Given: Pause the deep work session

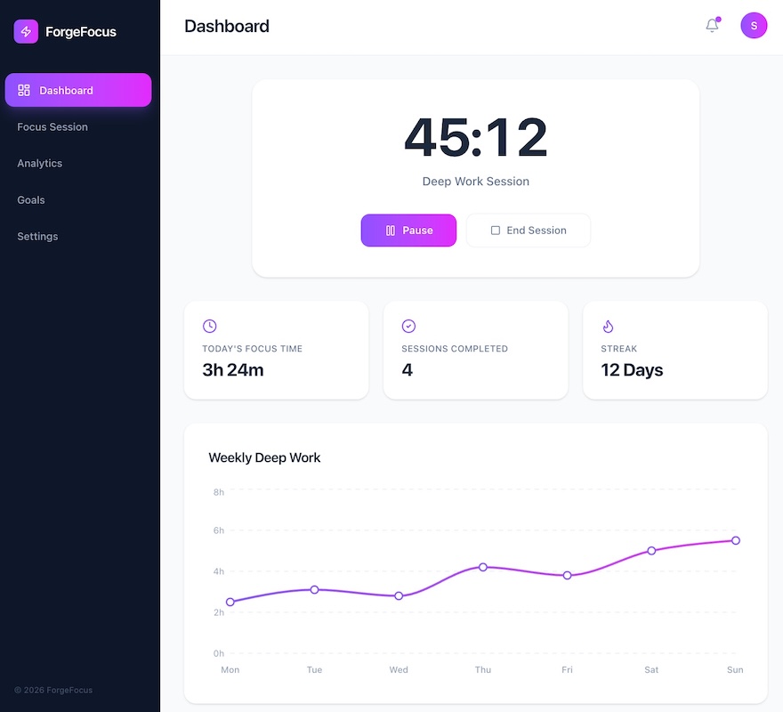Looking at the screenshot, I should click(x=408, y=231).
